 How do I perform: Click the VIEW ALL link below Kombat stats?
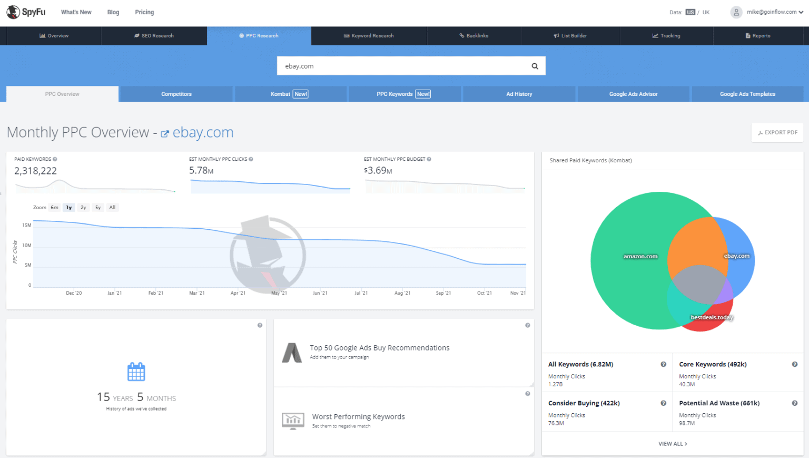672,443
